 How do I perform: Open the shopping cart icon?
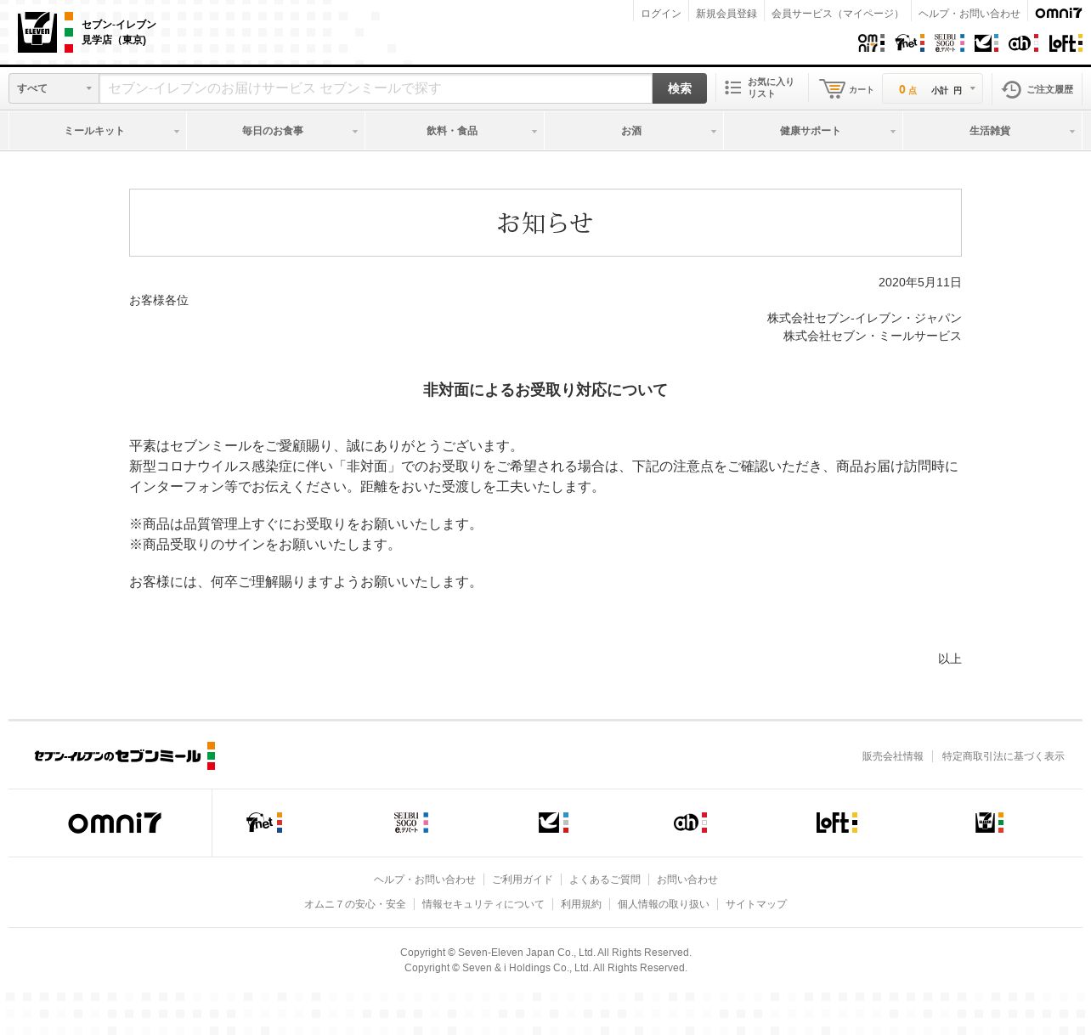pos(846,88)
